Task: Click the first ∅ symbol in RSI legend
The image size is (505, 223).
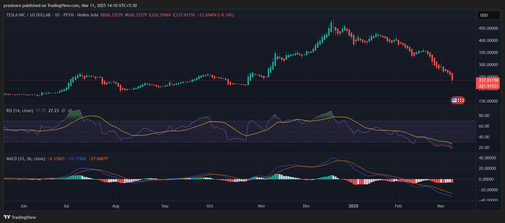Action: point(63,111)
